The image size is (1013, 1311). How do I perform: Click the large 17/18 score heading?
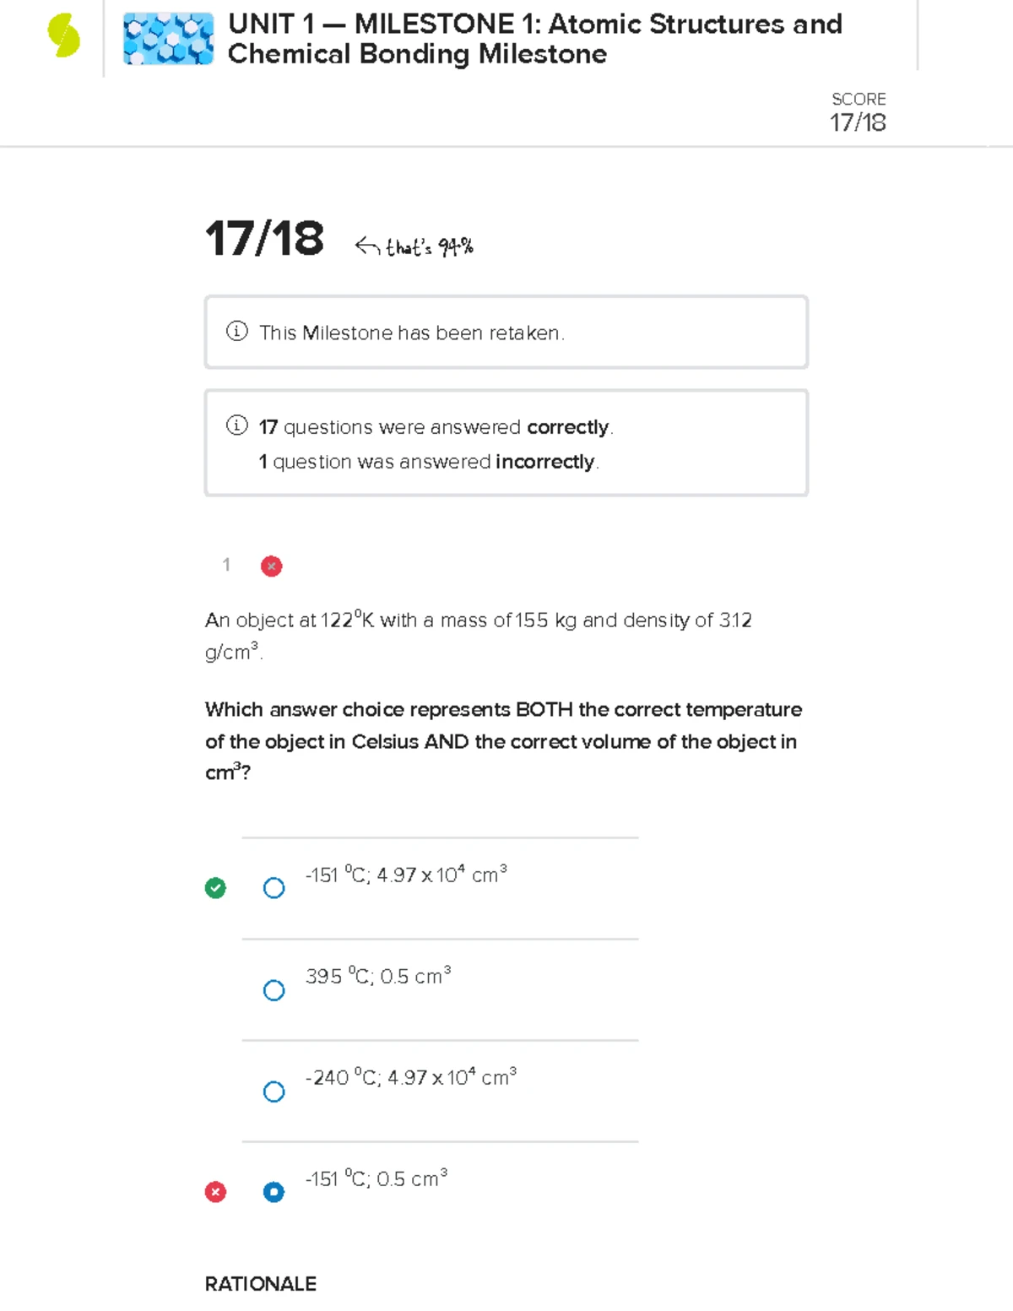(x=264, y=238)
